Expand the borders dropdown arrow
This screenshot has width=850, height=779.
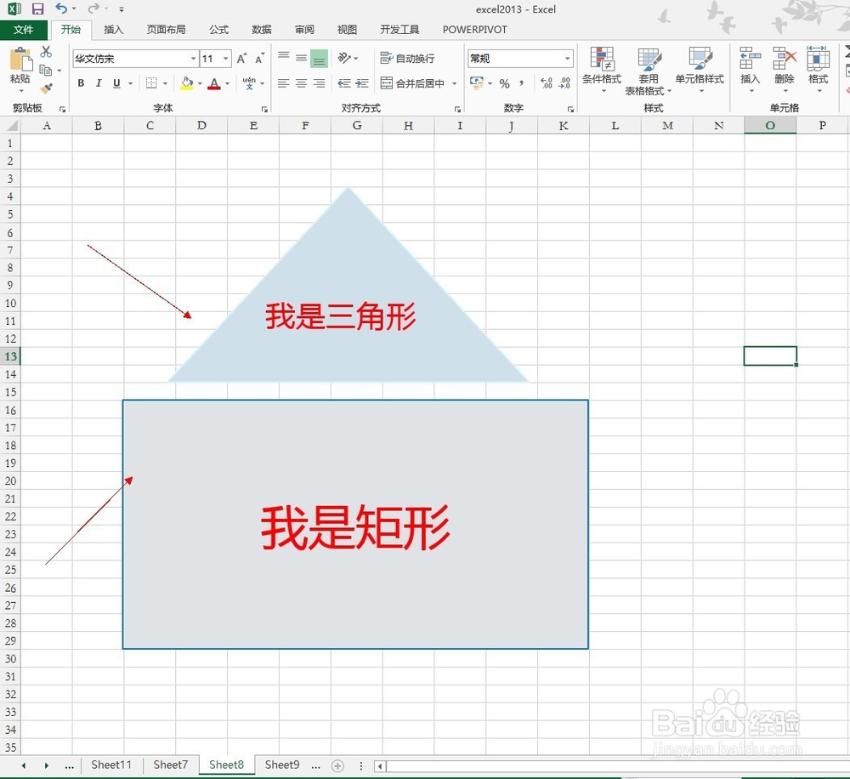click(x=165, y=83)
